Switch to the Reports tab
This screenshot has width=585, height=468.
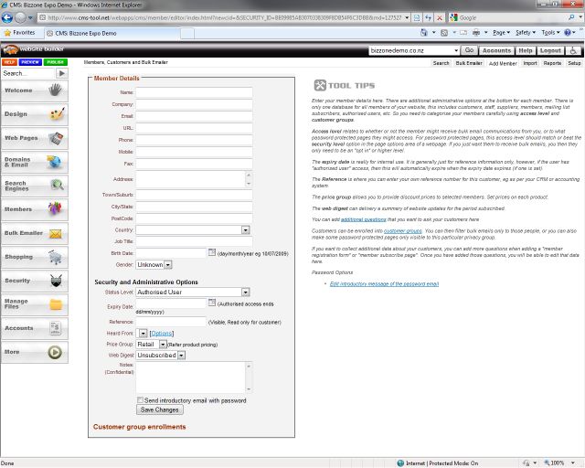click(552, 63)
